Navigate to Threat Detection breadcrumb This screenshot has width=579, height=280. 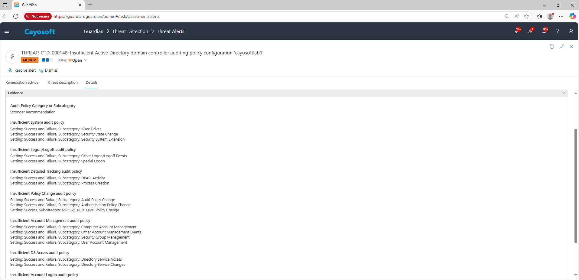tap(130, 31)
